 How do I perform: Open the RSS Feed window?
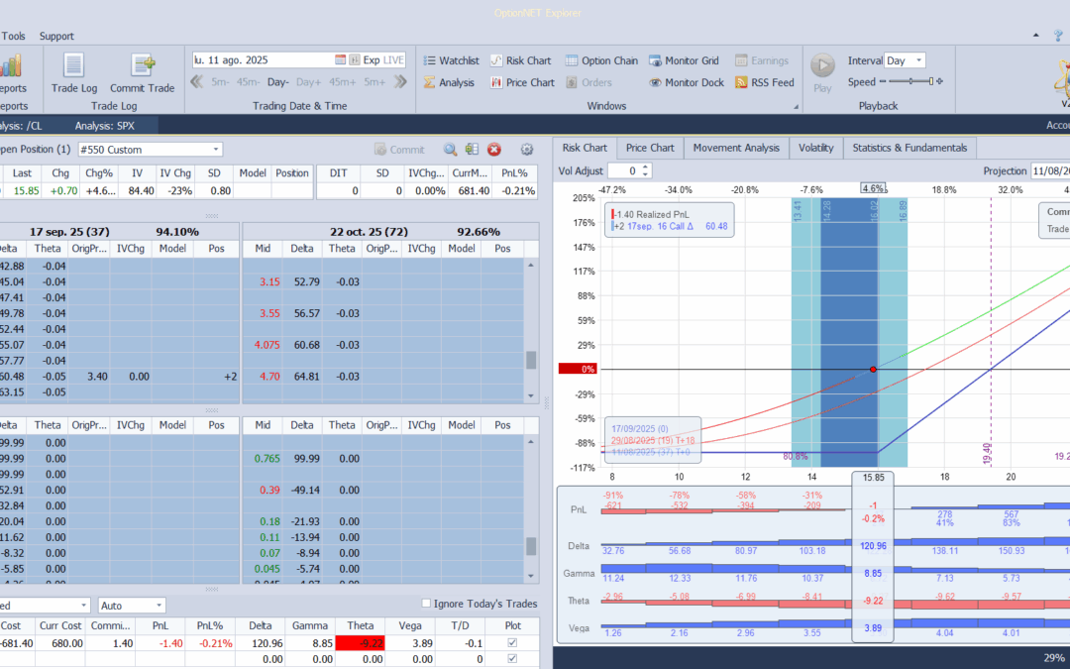764,82
